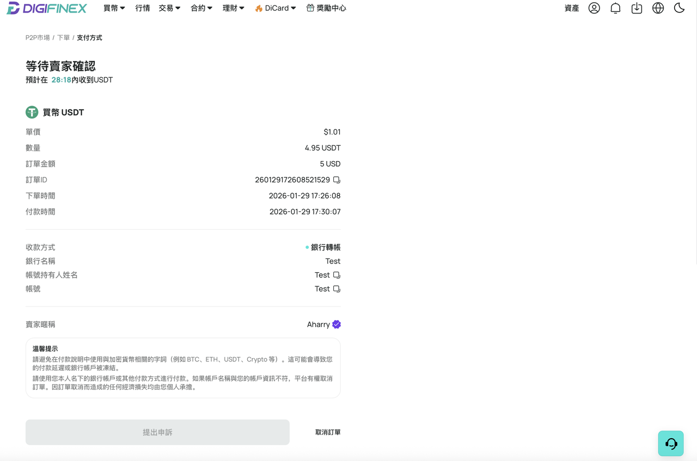This screenshot has width=697, height=461.
Task: Toggle dark mode moon icon
Action: (679, 8)
